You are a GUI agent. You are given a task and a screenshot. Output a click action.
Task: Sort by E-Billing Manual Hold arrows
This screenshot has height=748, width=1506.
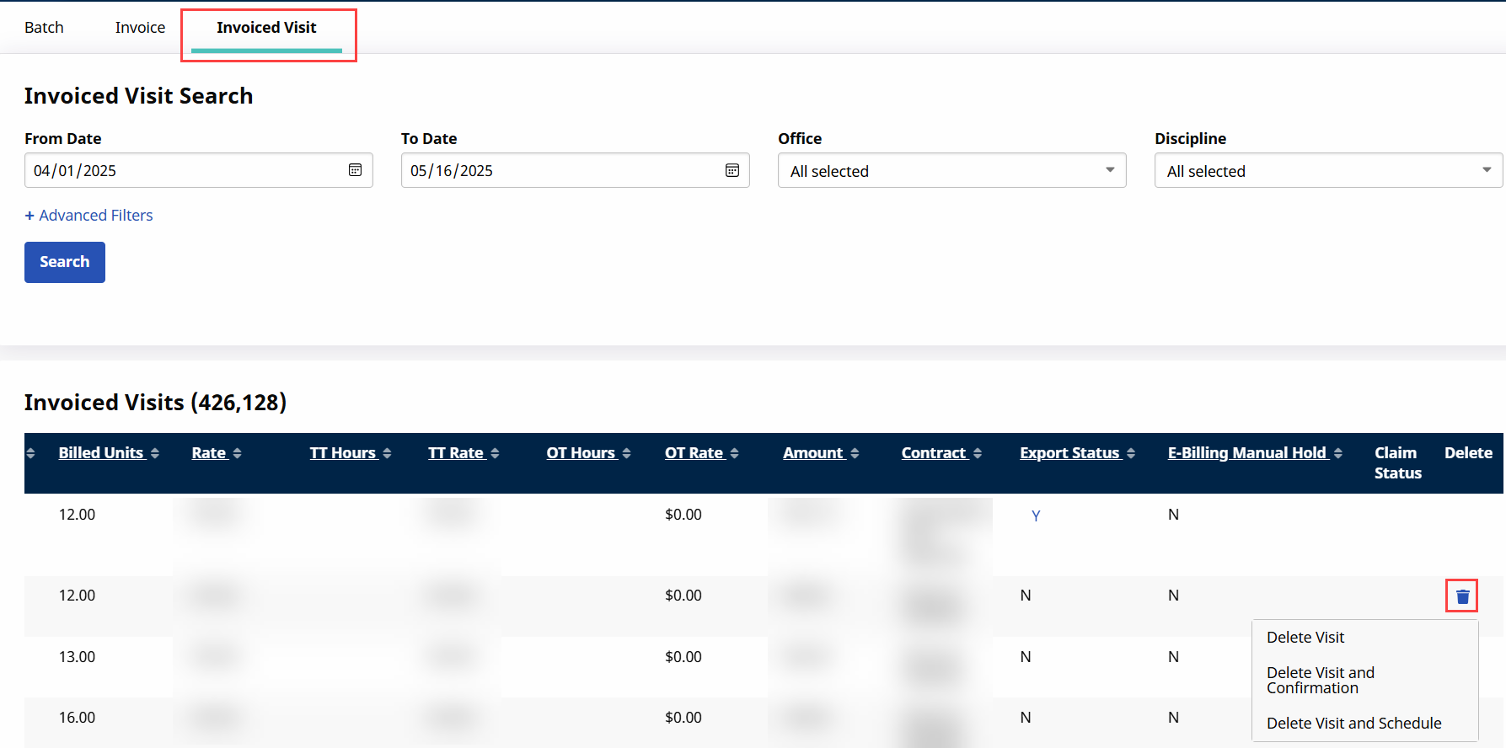coord(1338,453)
